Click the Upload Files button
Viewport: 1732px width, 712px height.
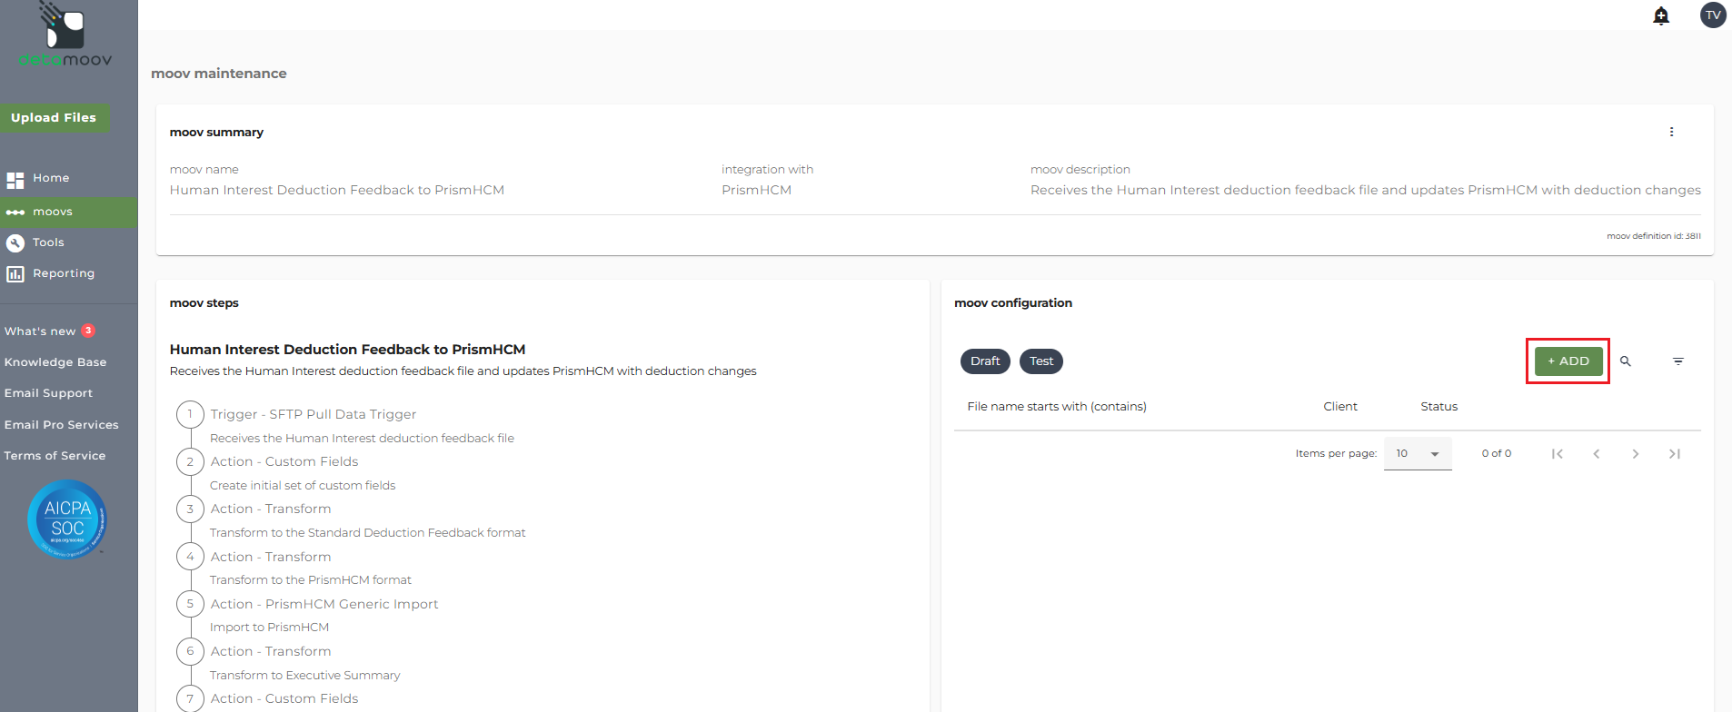coord(54,117)
